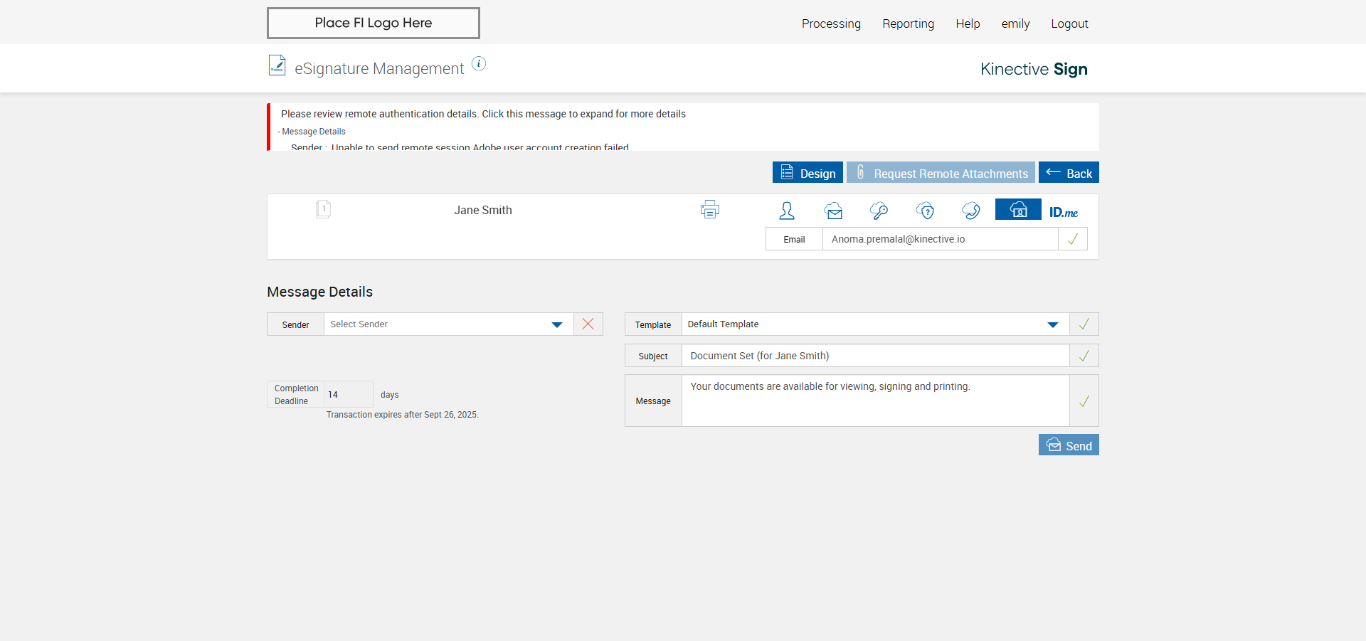Image resolution: width=1366 pixels, height=641 pixels.
Task: Click the document page icon beside Jane Smith
Action: [x=323, y=209]
